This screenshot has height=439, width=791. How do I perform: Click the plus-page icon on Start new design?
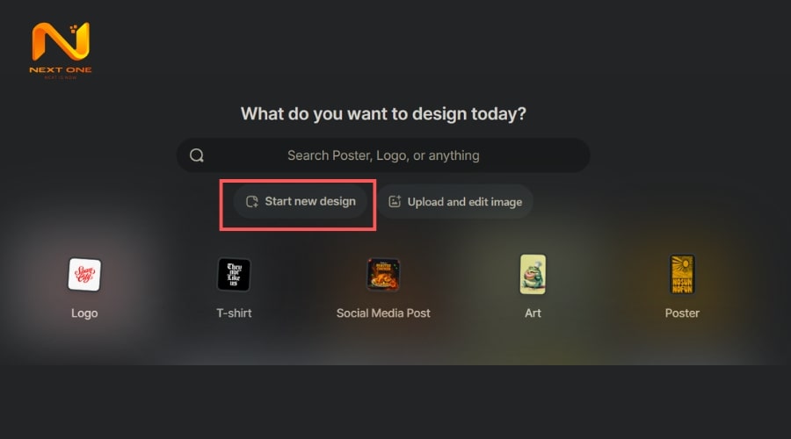pyautogui.click(x=252, y=201)
